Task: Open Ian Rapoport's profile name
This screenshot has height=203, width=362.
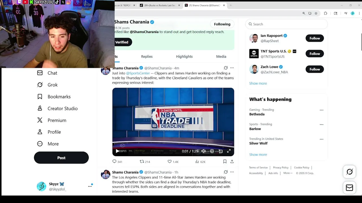Action: pyautogui.click(x=271, y=36)
